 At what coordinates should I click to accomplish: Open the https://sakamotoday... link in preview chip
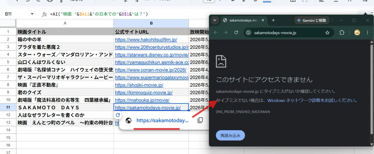tap(162, 120)
